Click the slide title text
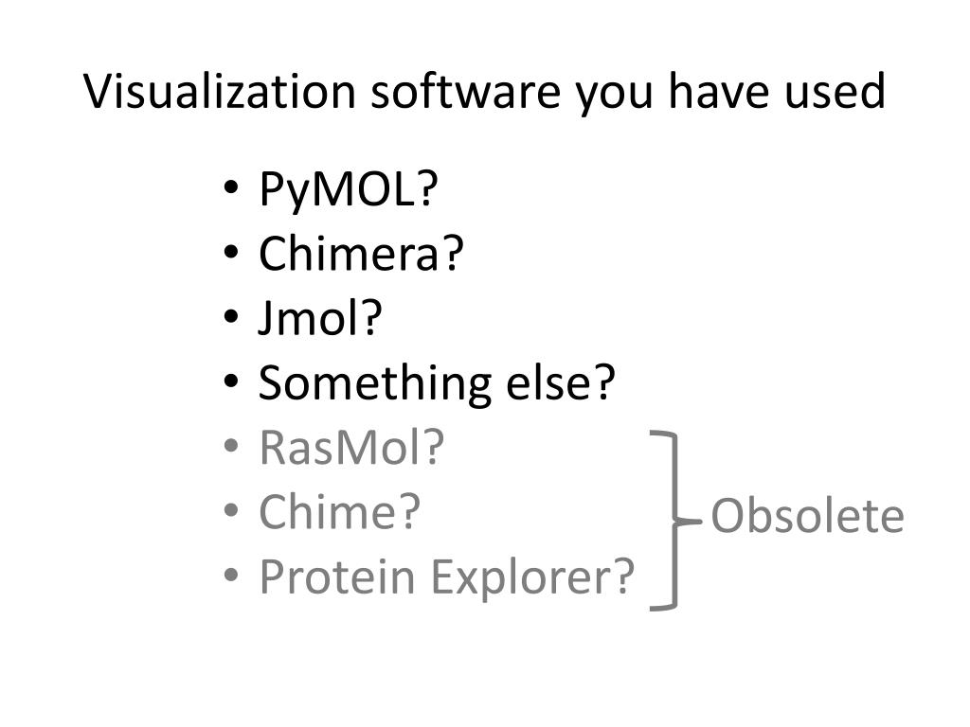The width and height of the screenshot is (970, 727). coord(484,92)
